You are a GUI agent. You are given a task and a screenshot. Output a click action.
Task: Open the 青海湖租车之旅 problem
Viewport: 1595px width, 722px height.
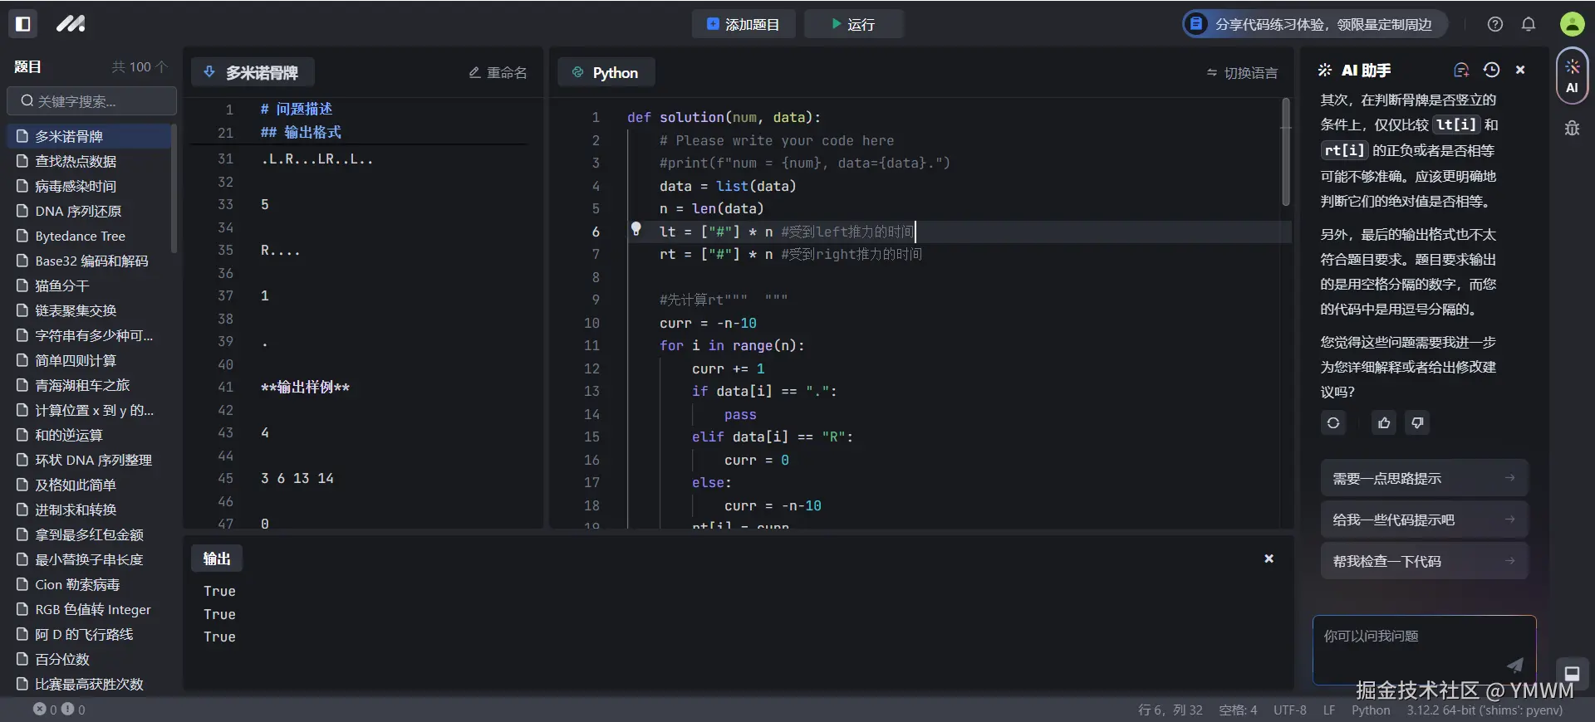pyautogui.click(x=88, y=385)
